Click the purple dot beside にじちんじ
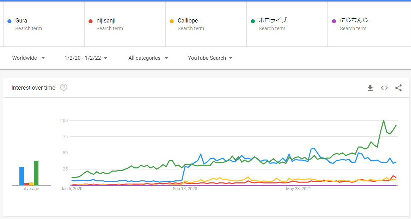The height and width of the screenshot is (219, 411). [334, 21]
